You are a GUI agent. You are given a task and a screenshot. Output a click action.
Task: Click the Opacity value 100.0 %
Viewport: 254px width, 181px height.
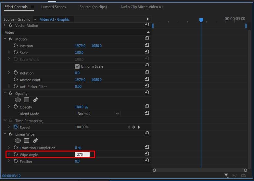coord(81,107)
